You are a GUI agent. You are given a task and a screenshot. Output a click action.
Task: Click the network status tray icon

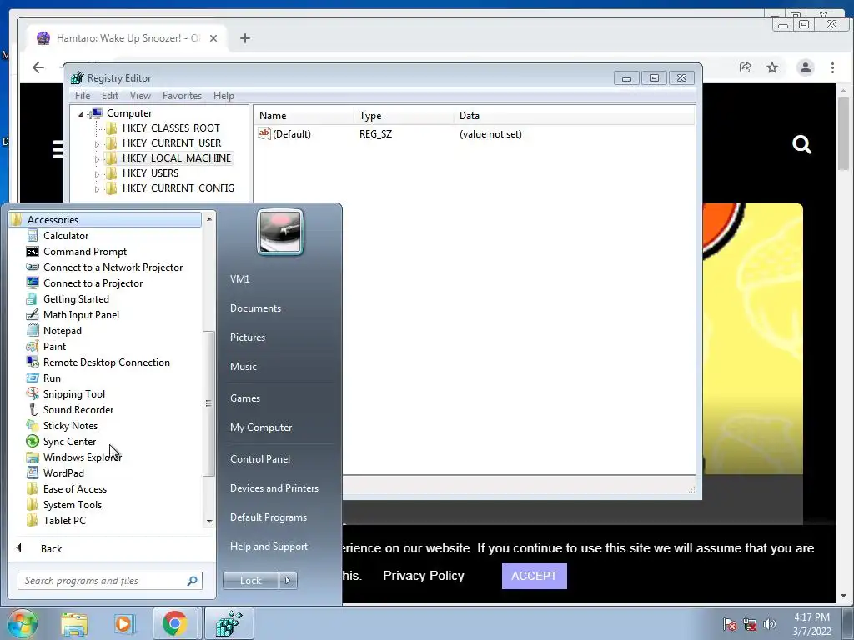pyautogui.click(x=750, y=623)
